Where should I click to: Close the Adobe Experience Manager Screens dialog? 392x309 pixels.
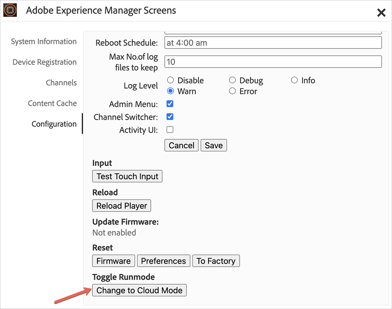(381, 13)
